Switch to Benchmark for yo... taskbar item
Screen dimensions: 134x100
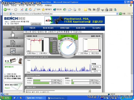[x=57, y=98]
